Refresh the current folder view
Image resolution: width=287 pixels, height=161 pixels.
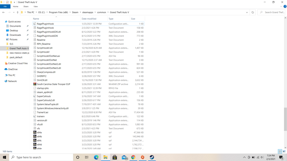(253, 12)
